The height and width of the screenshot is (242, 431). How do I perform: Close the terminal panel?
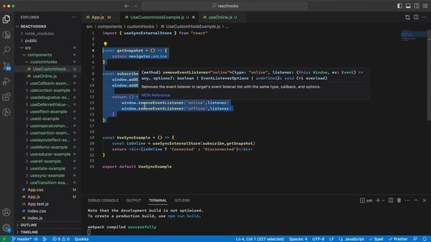pyautogui.click(x=424, y=200)
